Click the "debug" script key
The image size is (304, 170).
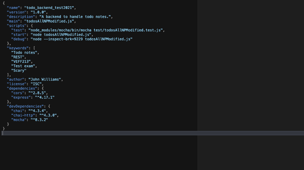click(19, 39)
